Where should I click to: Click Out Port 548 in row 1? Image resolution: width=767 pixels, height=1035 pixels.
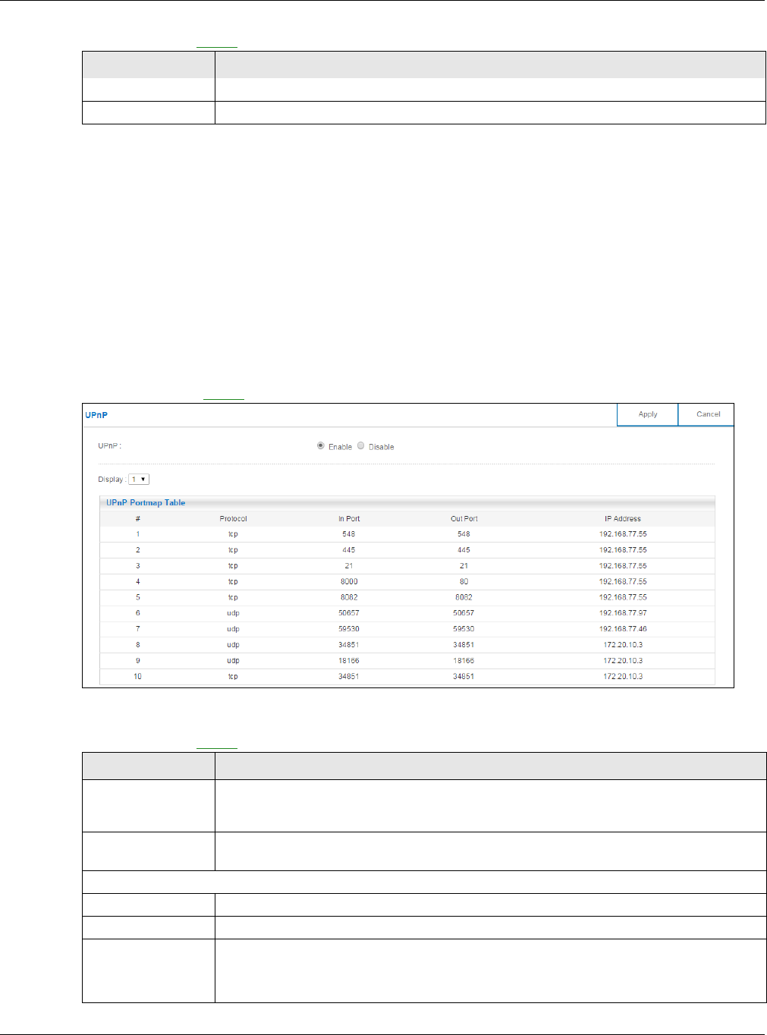(464, 534)
